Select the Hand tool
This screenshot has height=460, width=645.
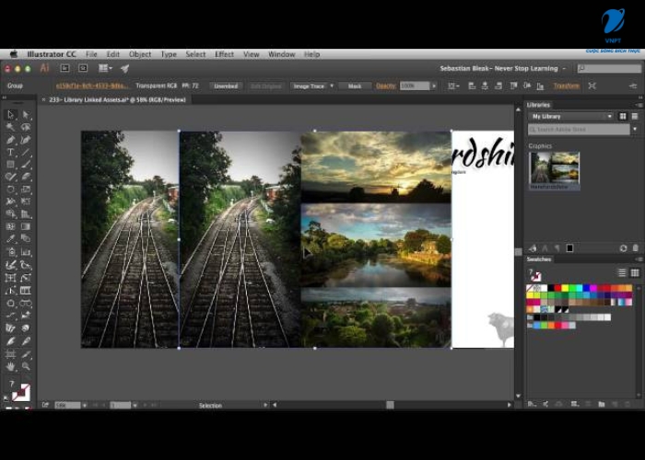[11, 366]
